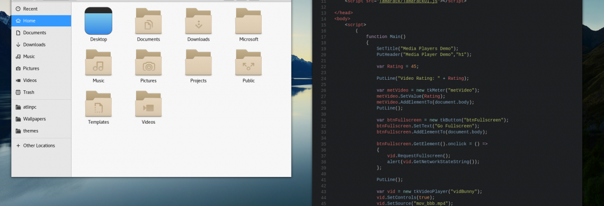Open the Pictures folder in file grid
The image size is (604, 206).
pyautogui.click(x=148, y=62)
